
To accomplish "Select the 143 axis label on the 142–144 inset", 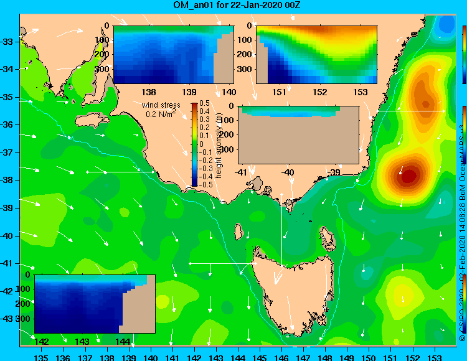I will coord(82,342).
